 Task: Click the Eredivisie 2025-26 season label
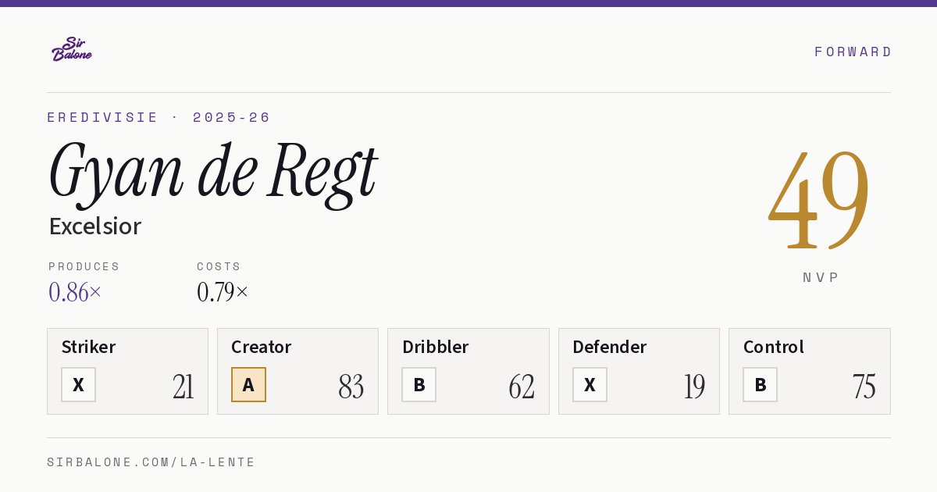[159, 117]
